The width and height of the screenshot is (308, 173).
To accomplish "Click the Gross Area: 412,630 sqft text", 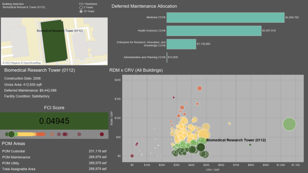I will (x=23, y=85).
